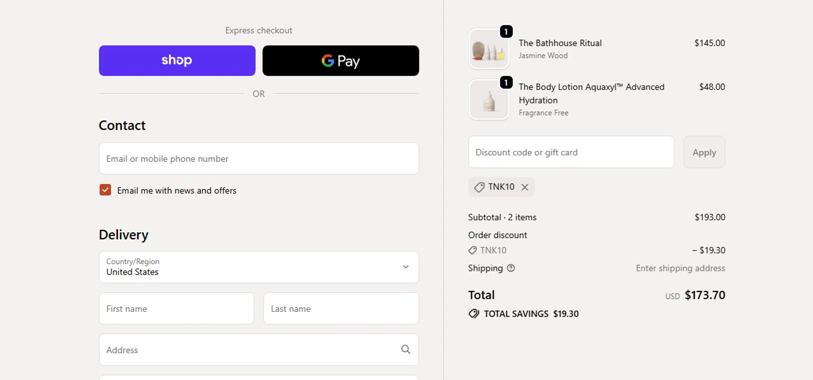Viewport: 813px width, 380px height.
Task: Click the Address field
Action: tap(259, 350)
